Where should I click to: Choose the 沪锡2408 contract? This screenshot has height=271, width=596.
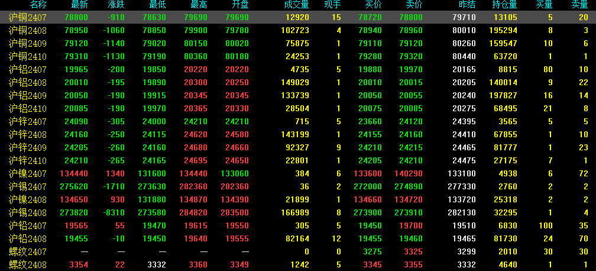coord(27,212)
